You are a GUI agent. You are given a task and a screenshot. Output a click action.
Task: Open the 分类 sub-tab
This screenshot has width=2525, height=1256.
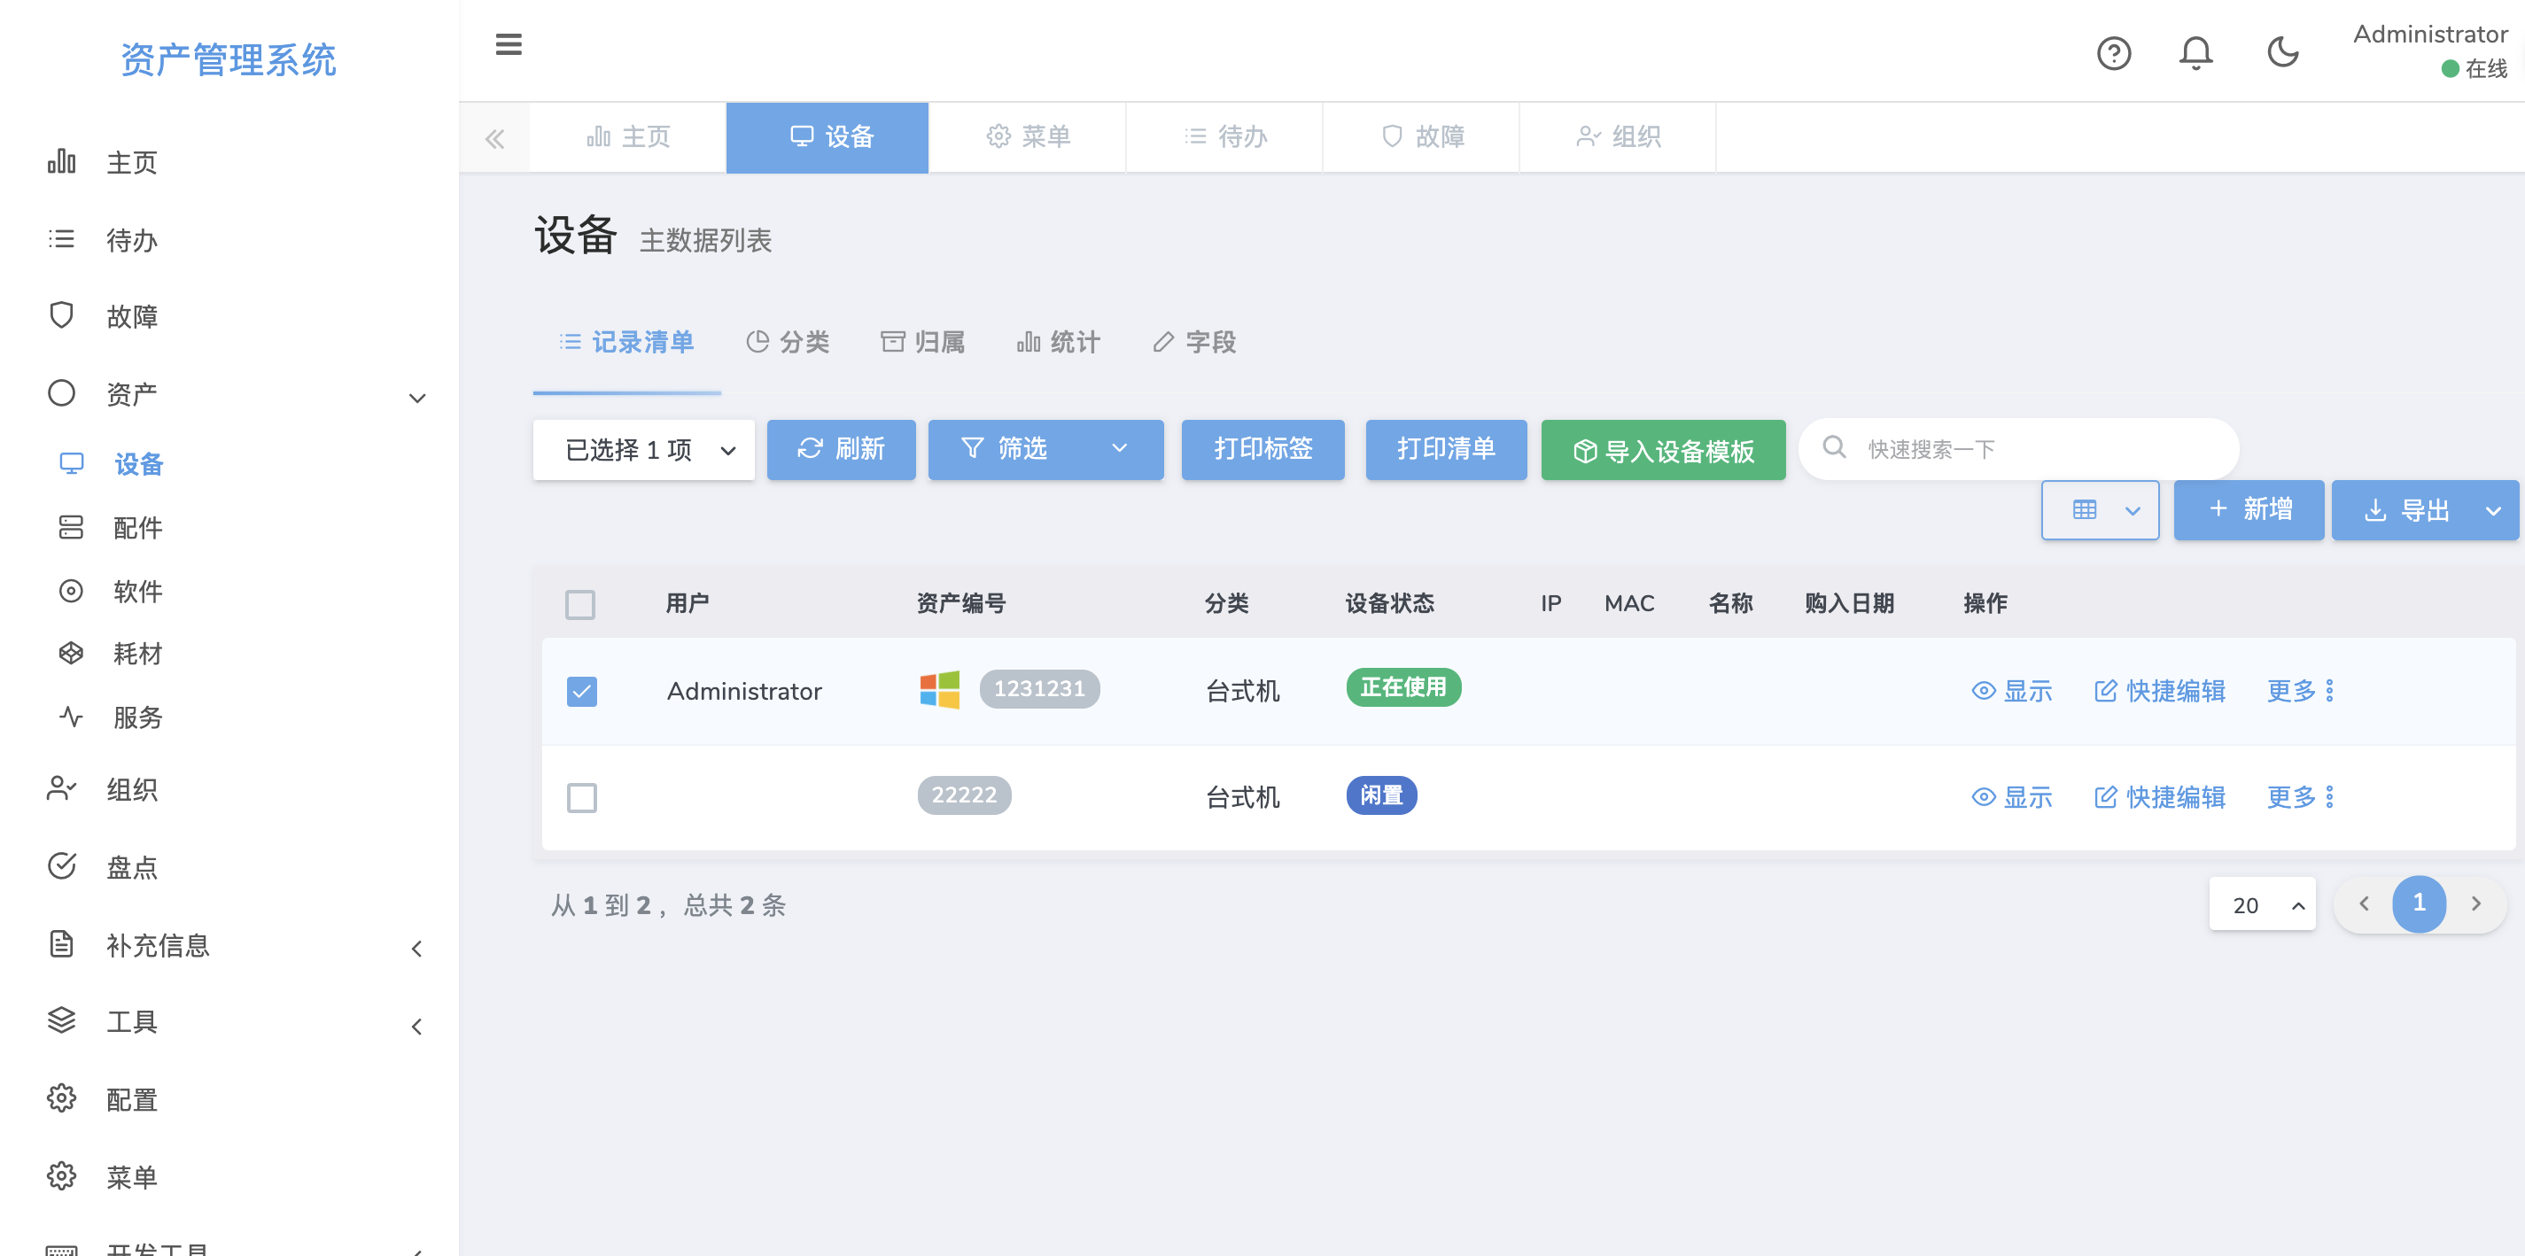point(789,342)
